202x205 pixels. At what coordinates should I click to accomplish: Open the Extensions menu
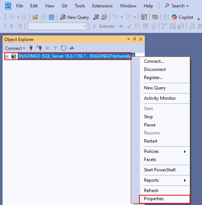(102, 6)
